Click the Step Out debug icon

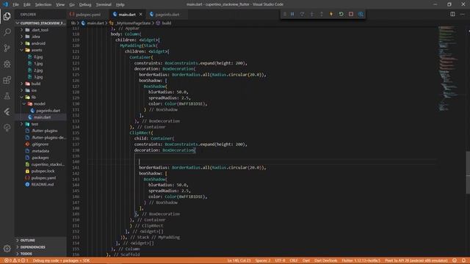(322, 14)
